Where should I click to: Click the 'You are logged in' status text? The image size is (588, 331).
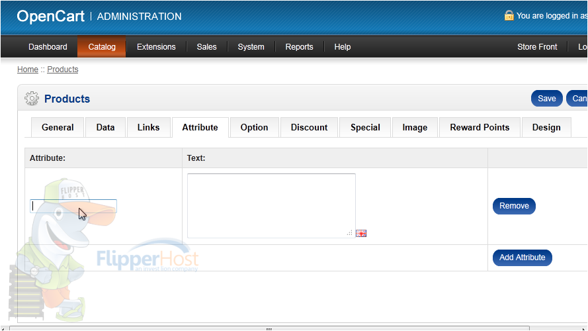[552, 16]
